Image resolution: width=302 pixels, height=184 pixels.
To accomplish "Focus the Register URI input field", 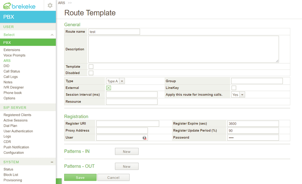I will tap(128, 124).
